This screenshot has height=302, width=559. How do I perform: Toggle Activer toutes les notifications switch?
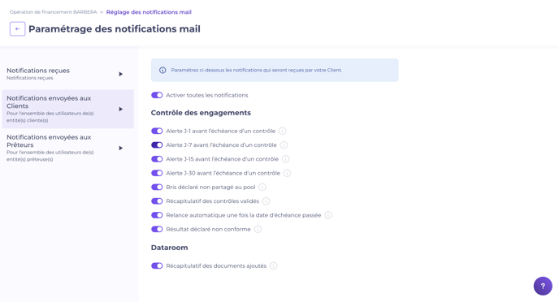click(x=157, y=95)
